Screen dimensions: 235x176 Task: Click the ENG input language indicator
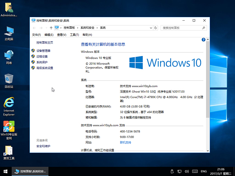204,171
